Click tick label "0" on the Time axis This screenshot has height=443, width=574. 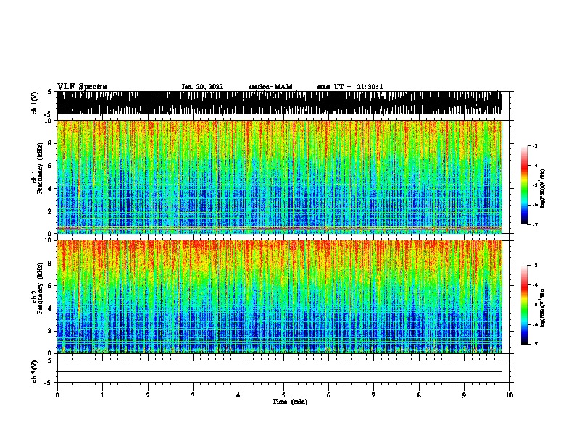57,395
